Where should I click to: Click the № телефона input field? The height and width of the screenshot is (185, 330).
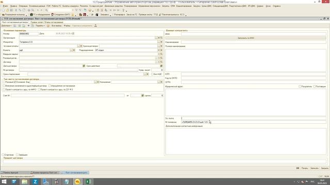click(254, 122)
